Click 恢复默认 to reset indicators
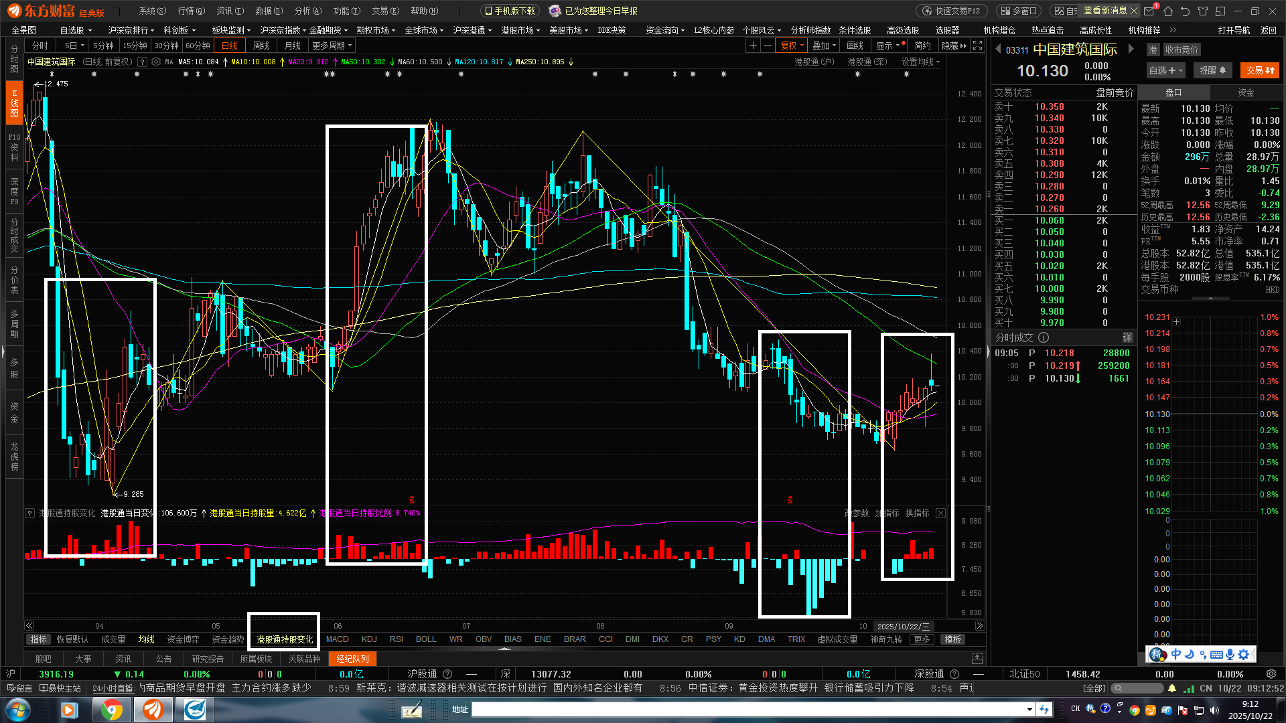The image size is (1286, 723). 72,639
